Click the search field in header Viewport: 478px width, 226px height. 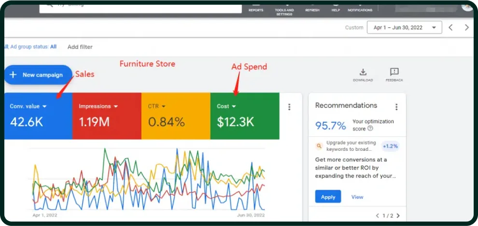click(141, 8)
